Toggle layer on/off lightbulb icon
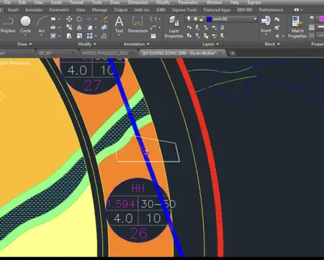The width and height of the screenshot is (324, 260). pyautogui.click(x=189, y=19)
